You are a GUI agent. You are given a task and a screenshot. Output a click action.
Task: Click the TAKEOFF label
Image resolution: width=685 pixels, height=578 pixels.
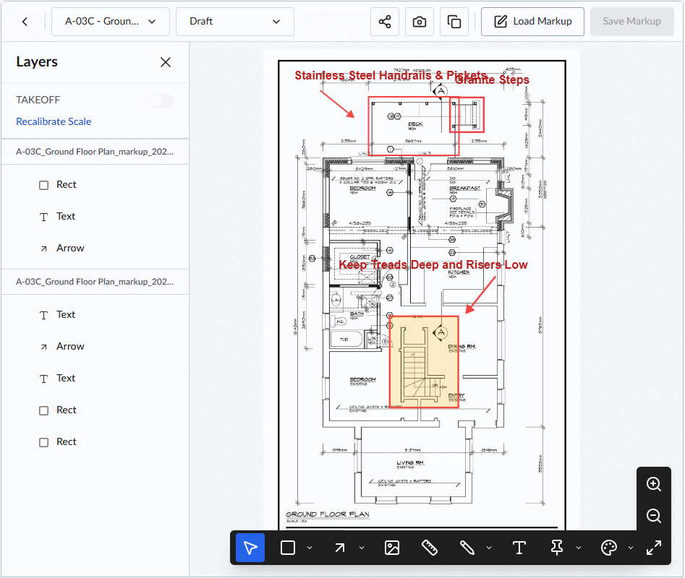click(38, 100)
